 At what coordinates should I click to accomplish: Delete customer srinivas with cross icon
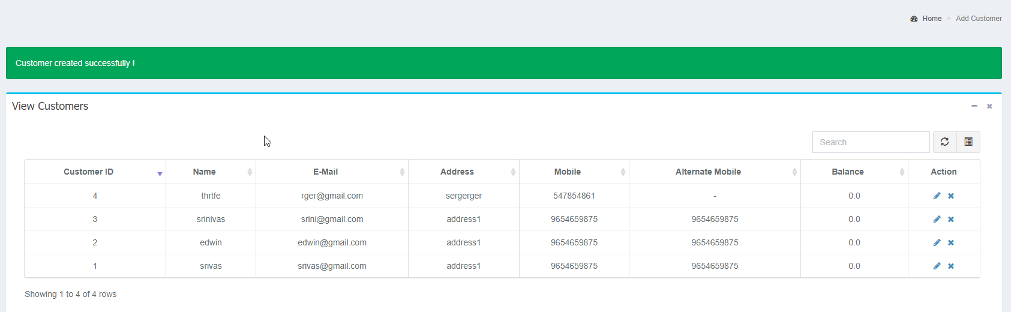(x=951, y=219)
